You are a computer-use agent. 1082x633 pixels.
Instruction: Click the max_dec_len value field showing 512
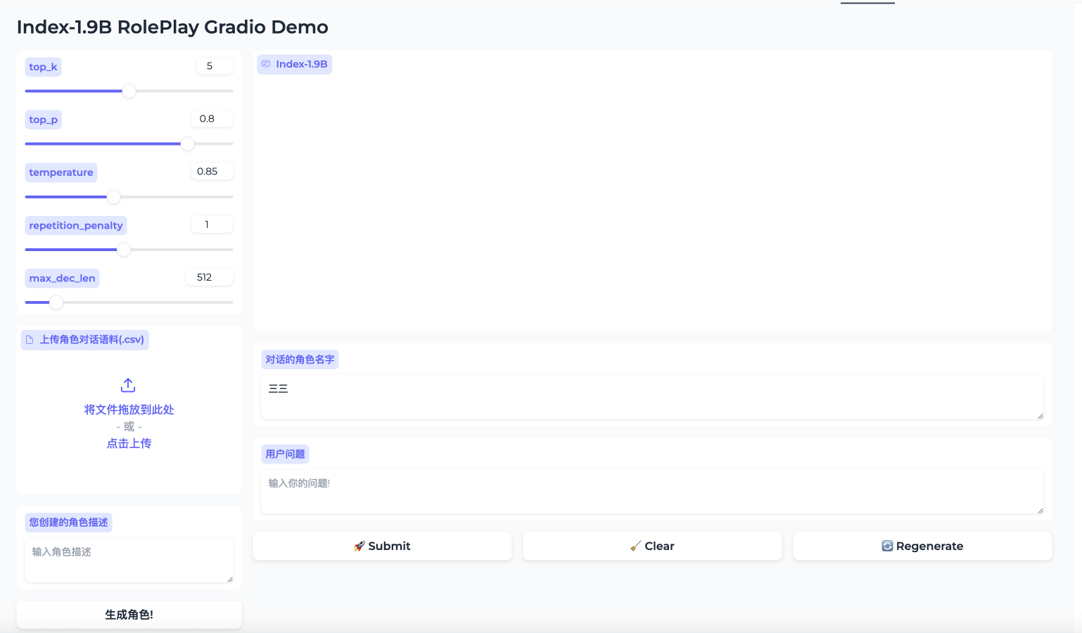209,277
